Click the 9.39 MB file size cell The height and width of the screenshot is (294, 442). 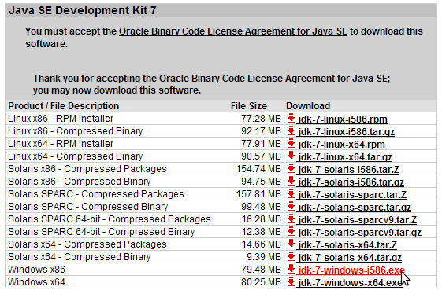[264, 256]
